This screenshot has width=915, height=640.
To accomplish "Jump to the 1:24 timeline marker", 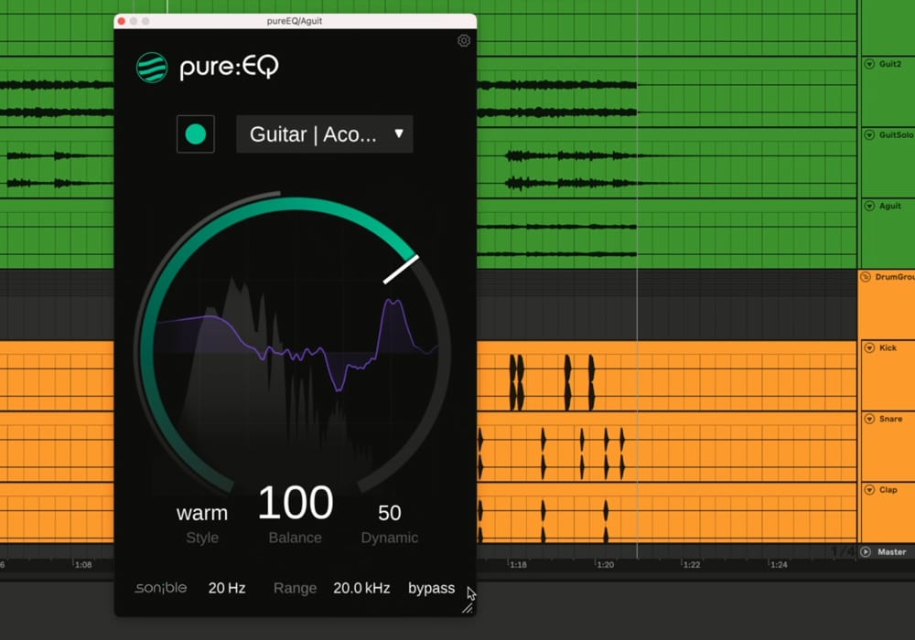I will [779, 564].
